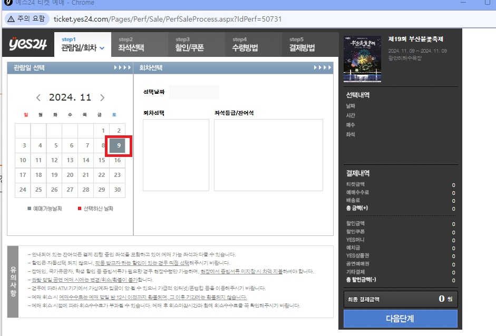Image resolution: width=496 pixels, height=336 pixels.
Task: Switch to the step3 할인/쿠폰 tab
Action: coord(189,45)
